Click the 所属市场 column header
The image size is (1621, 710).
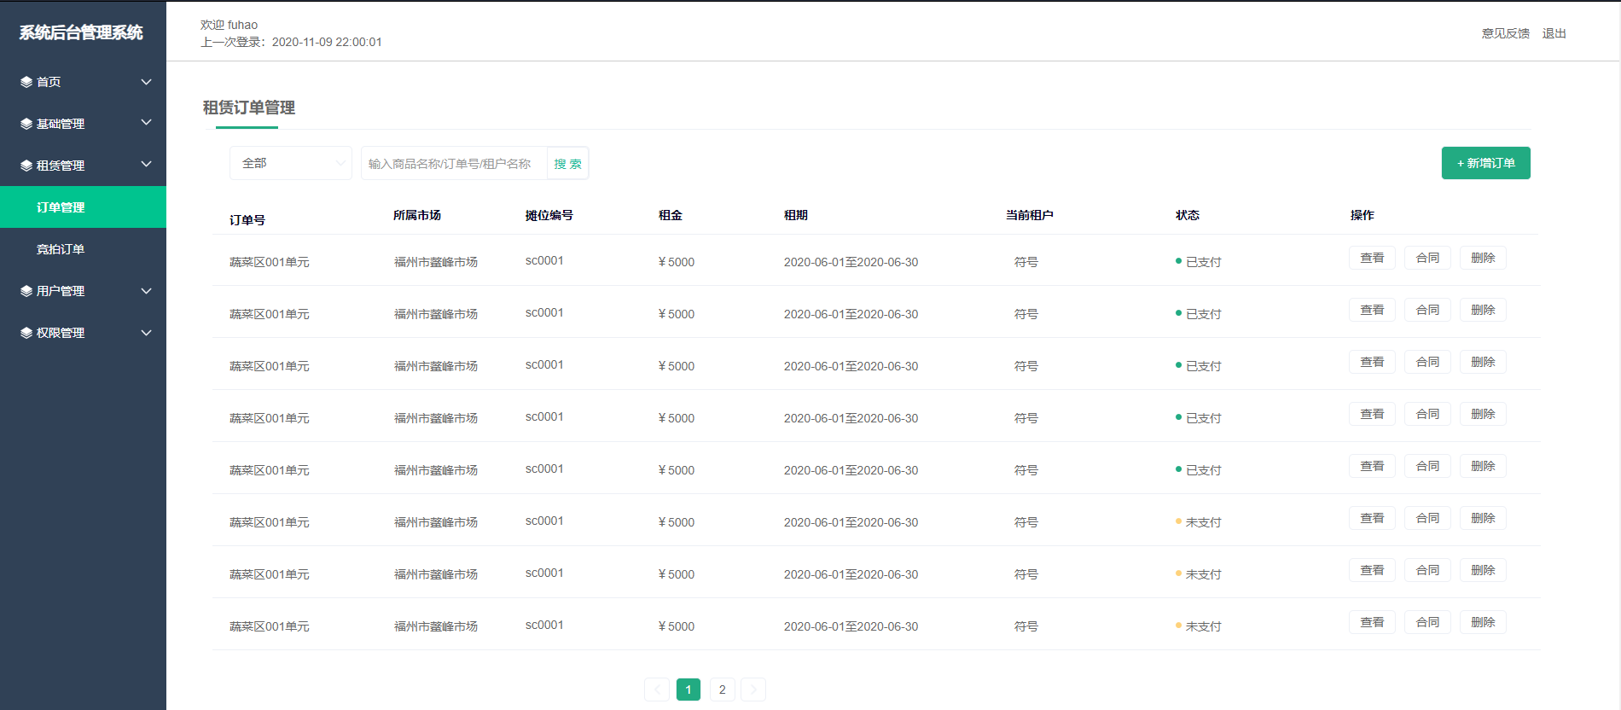click(416, 215)
